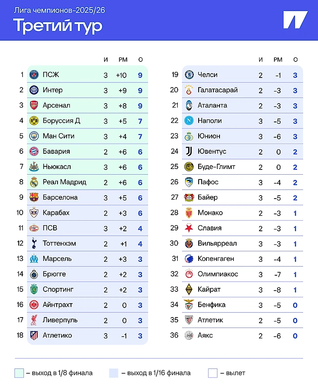Click the Juventus logo icon
Viewport: 318px width, 392px height.
click(x=189, y=152)
